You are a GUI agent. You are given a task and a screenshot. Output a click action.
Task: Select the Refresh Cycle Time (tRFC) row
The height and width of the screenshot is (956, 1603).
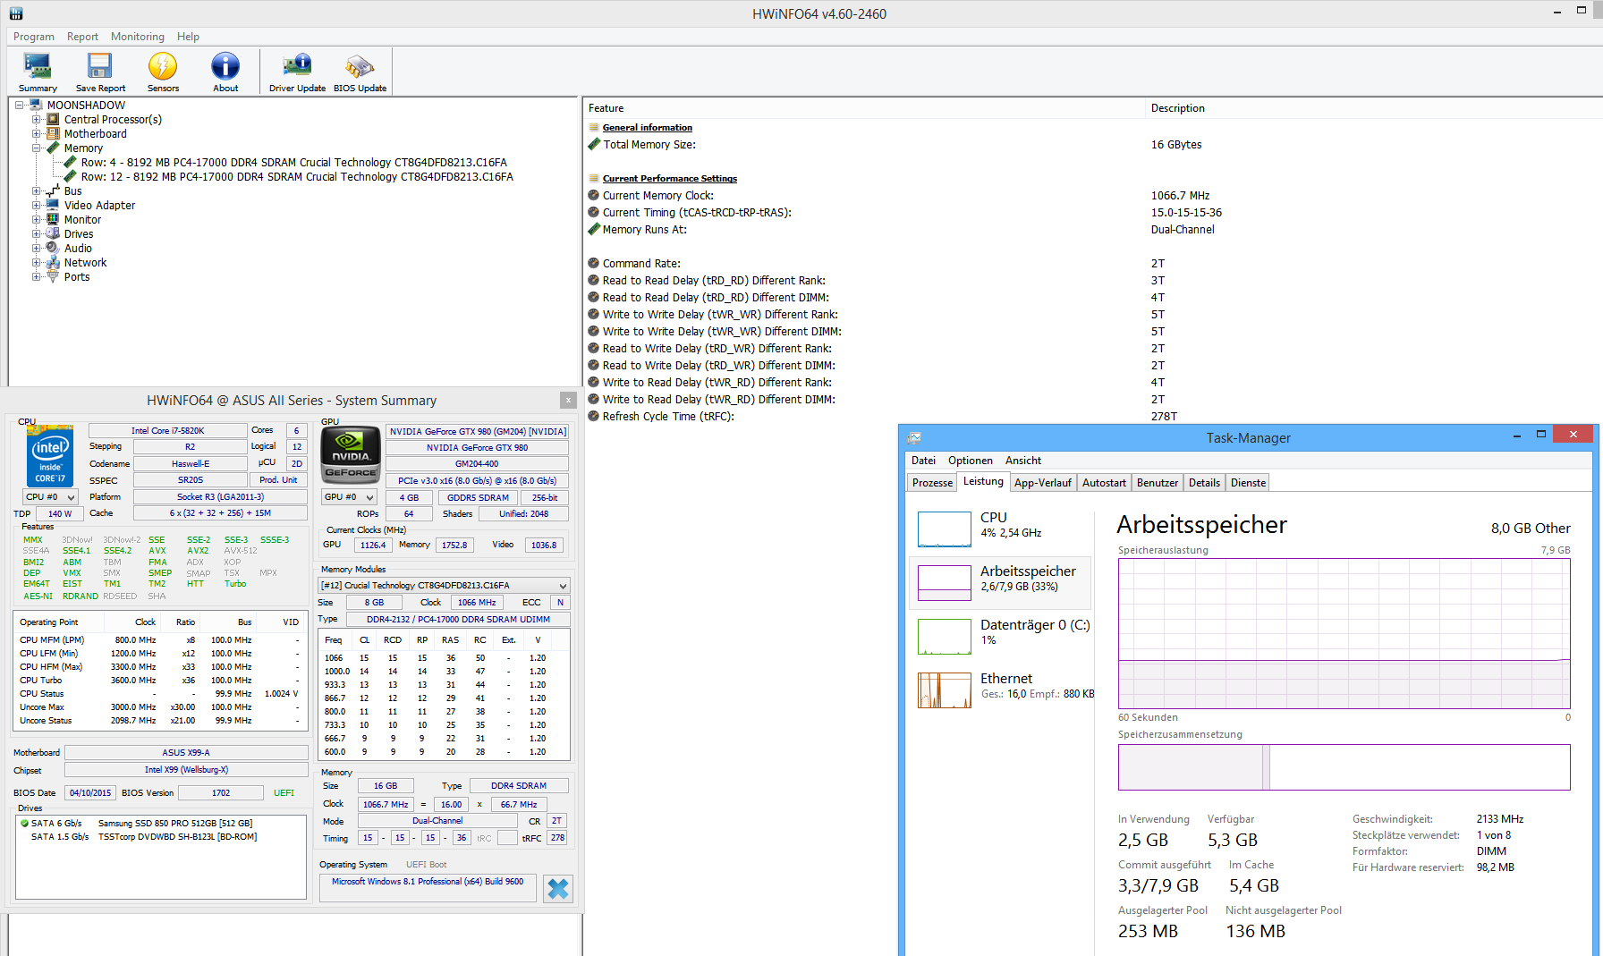1093,417
